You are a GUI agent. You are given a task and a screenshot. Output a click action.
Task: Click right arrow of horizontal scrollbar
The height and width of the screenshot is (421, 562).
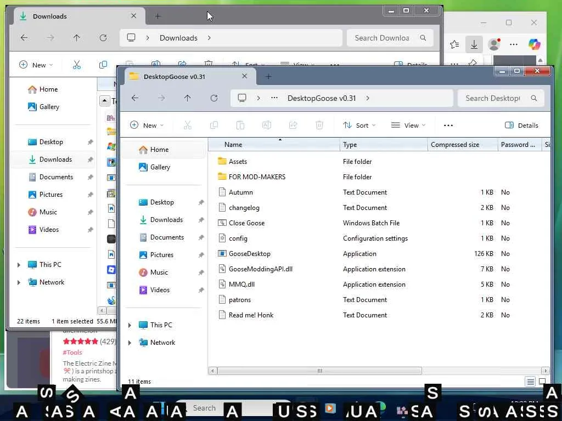click(x=545, y=371)
